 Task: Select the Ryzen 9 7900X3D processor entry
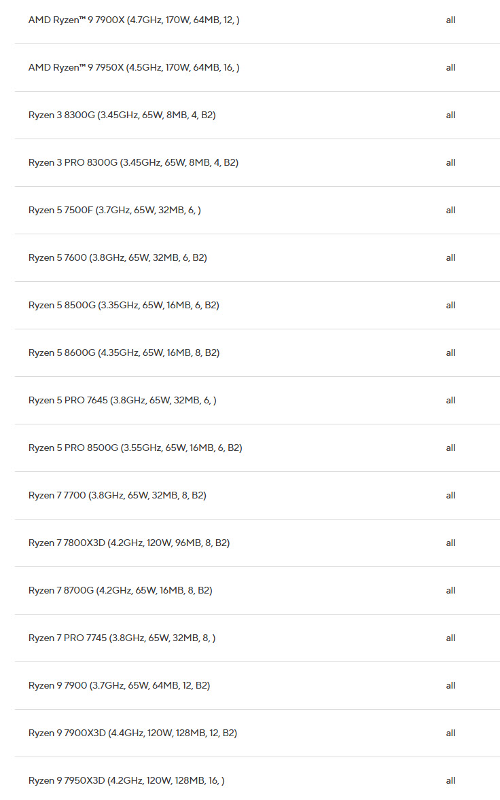[x=132, y=733]
